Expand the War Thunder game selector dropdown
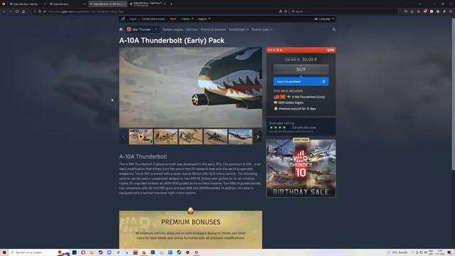455x256 pixels. pyautogui.click(x=156, y=29)
